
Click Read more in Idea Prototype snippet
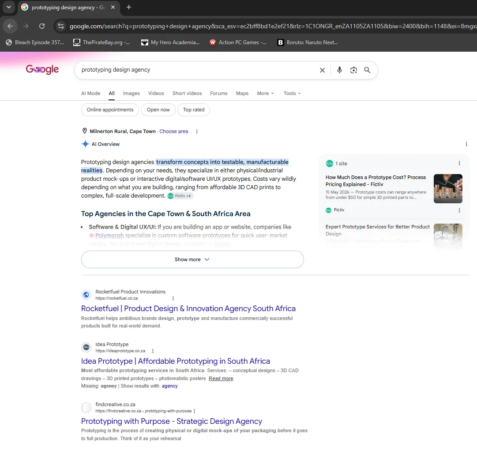(221, 378)
